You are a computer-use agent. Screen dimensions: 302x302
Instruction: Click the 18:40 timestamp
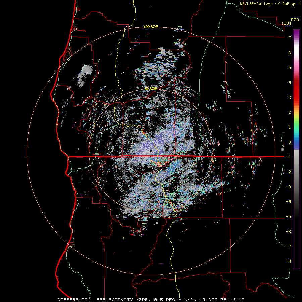pos(238,300)
